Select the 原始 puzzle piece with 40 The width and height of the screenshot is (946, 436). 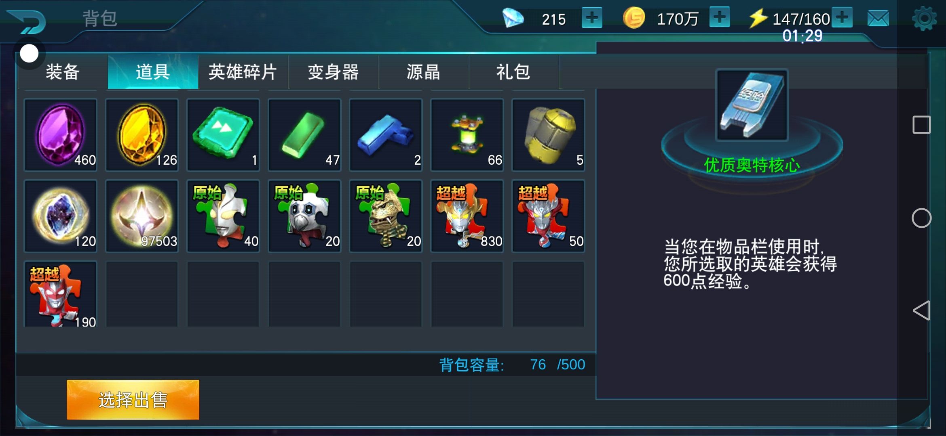tap(223, 216)
